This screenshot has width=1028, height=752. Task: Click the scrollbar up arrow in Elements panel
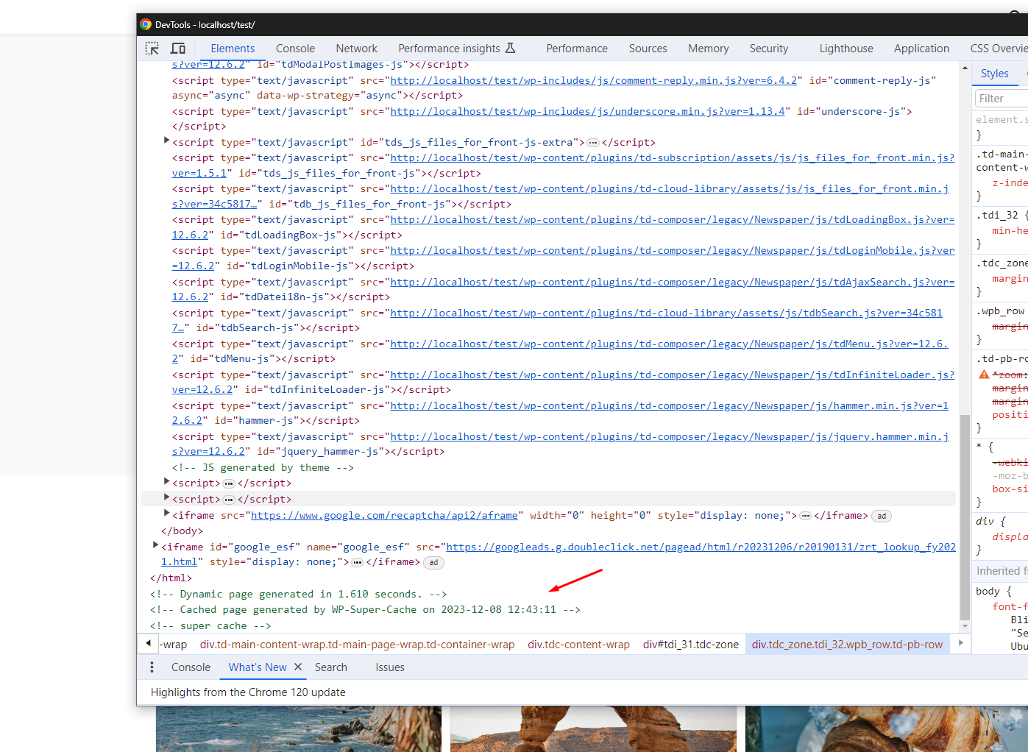tap(965, 68)
